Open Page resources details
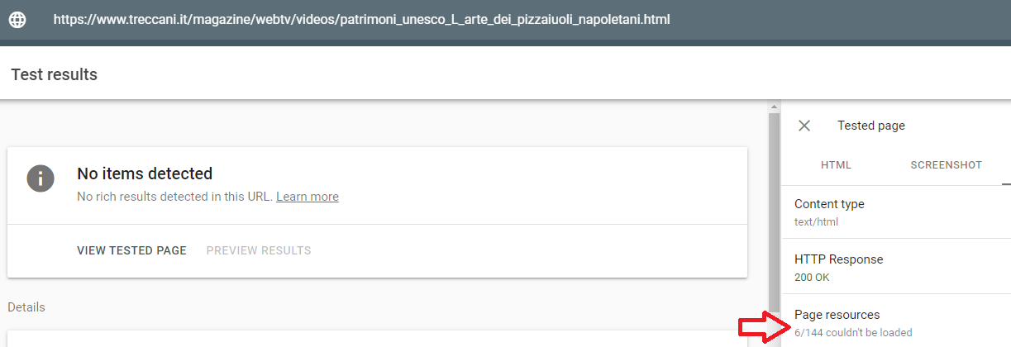 coord(896,321)
